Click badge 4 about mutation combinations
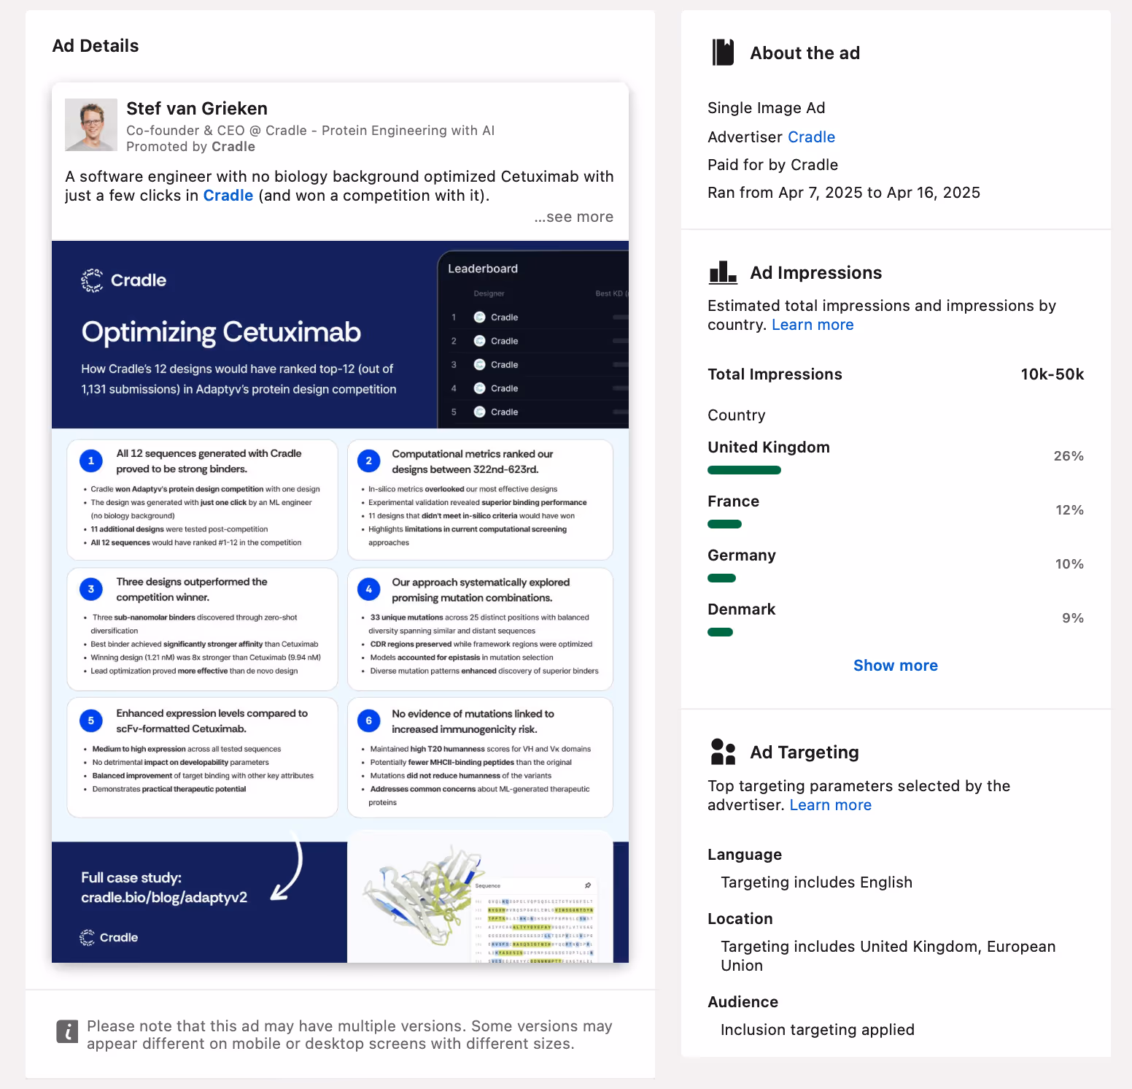 click(x=369, y=589)
